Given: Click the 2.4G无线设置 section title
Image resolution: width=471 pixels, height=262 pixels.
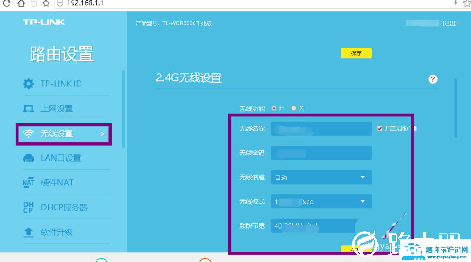Looking at the screenshot, I should (x=189, y=78).
